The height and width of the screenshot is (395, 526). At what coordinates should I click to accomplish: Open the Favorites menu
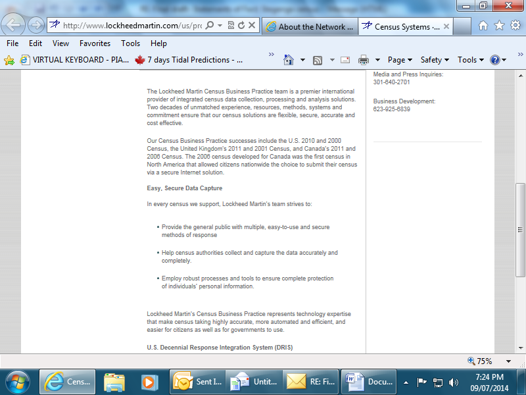pos(95,43)
